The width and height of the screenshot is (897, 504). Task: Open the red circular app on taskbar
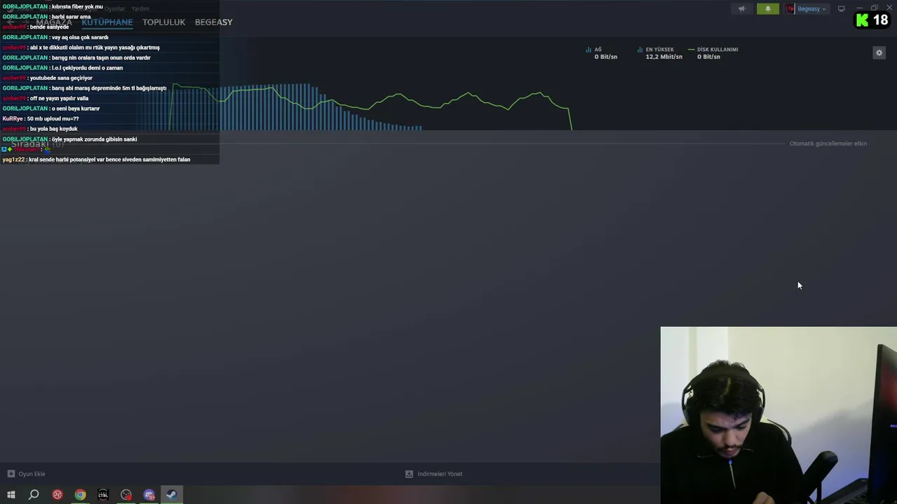(57, 495)
